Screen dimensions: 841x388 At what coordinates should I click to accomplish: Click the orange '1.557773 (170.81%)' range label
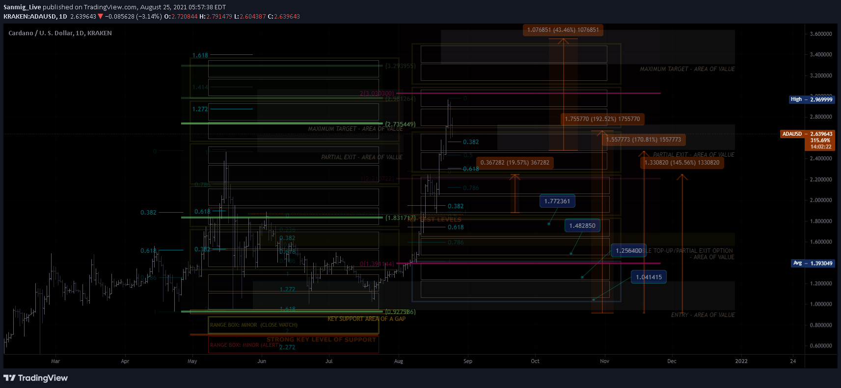click(x=644, y=140)
